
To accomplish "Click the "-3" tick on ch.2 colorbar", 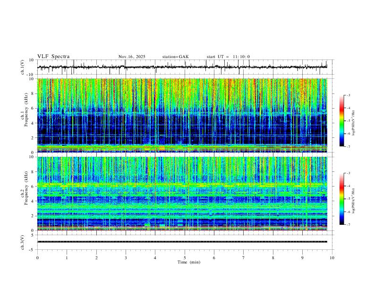I will pyautogui.click(x=348, y=173).
